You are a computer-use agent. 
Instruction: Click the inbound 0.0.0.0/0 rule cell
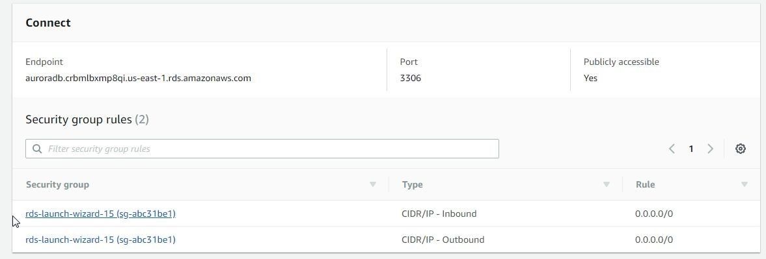click(x=653, y=214)
